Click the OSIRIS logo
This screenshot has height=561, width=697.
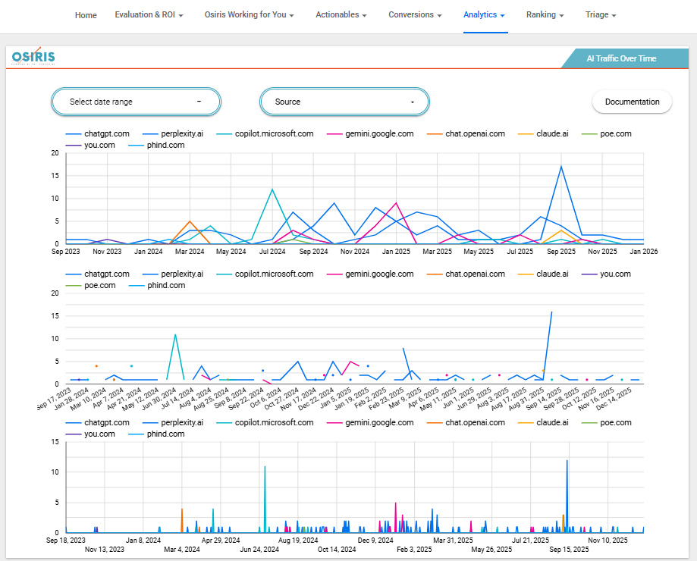coord(33,58)
